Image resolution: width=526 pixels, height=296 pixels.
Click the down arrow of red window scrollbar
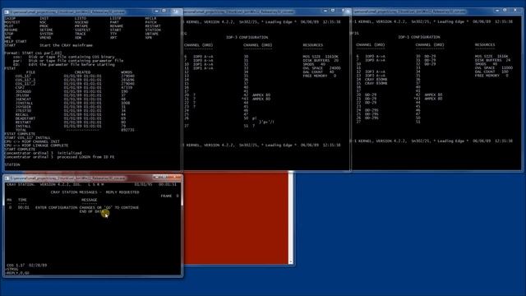[291, 261]
